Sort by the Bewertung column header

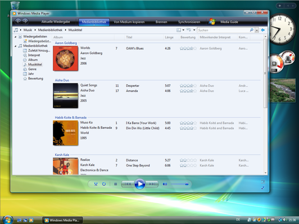pos(188,37)
